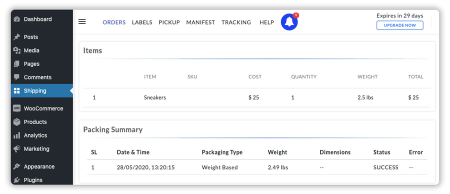Screen dimensions: 450x194
Task: Click the QUANTITY column header
Action: 304,77
